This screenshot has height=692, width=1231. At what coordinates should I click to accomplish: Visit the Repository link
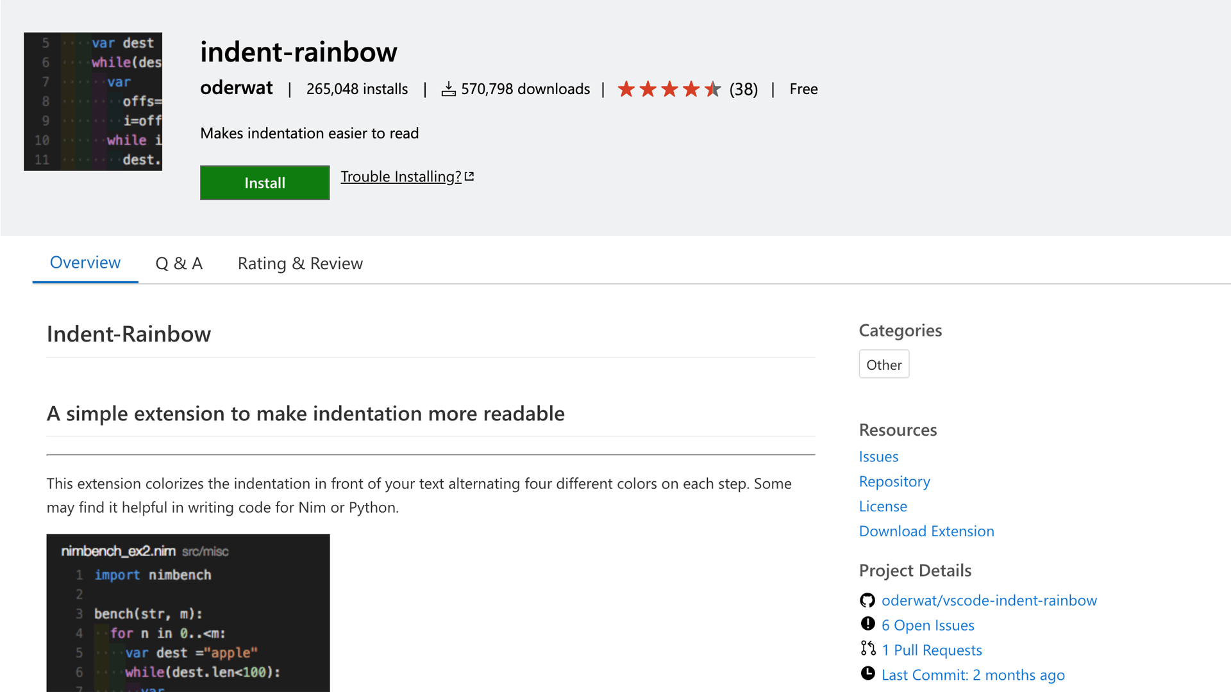(894, 481)
